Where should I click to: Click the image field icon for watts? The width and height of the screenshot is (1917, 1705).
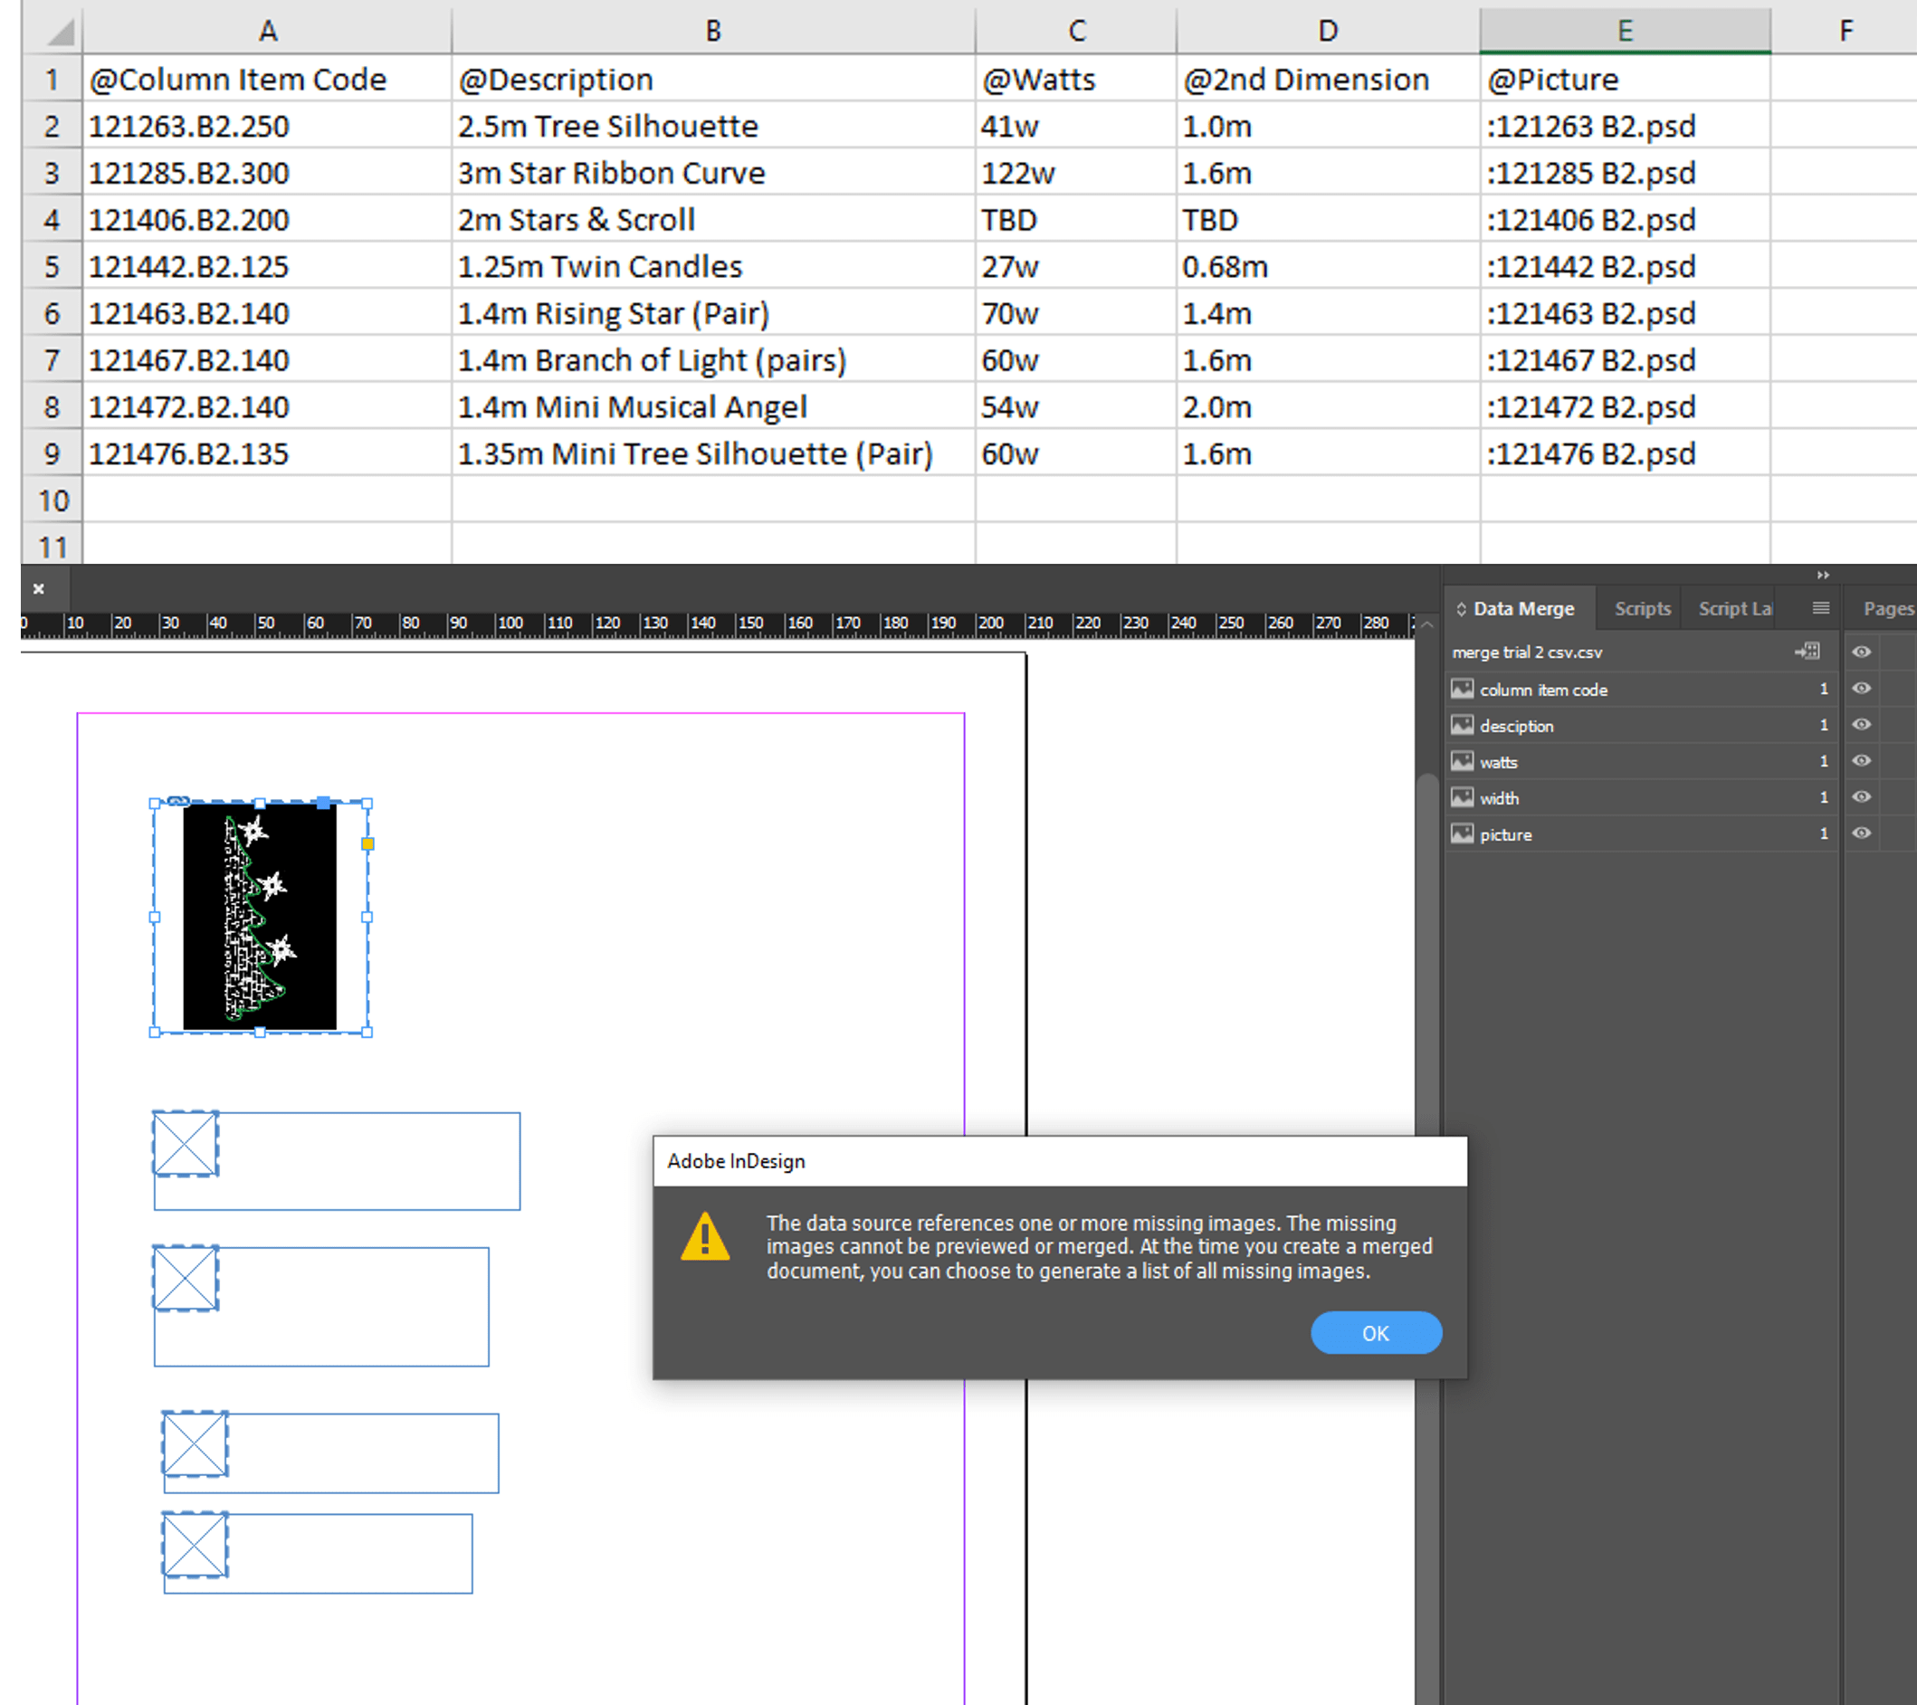coord(1461,761)
